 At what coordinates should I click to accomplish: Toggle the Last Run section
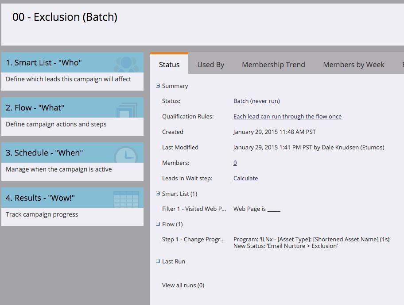pos(158,261)
